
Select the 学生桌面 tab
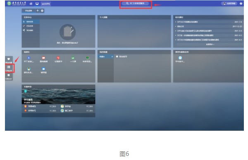tap(29, 11)
